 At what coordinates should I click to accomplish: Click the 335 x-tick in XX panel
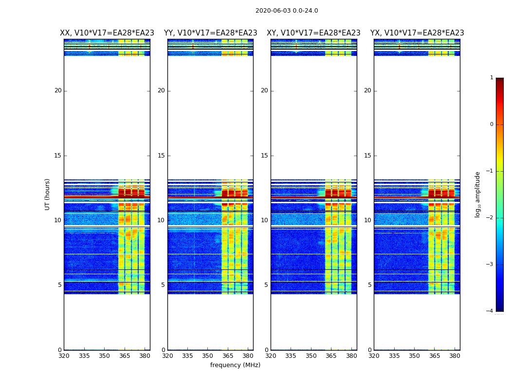[x=84, y=356]
